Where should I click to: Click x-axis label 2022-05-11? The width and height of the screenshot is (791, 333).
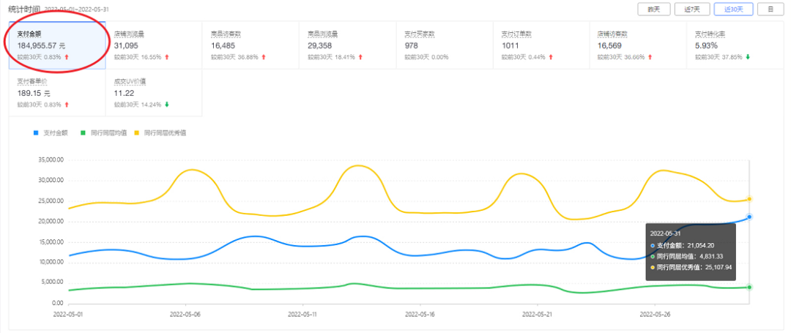302,314
